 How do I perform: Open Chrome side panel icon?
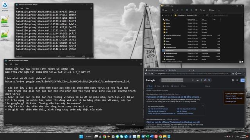(x=233, y=73)
